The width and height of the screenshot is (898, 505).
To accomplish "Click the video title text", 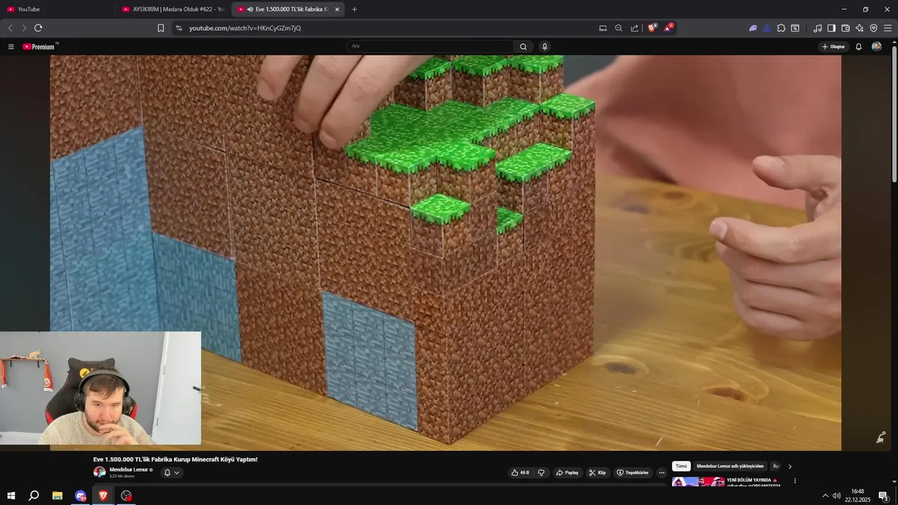I will [x=175, y=459].
